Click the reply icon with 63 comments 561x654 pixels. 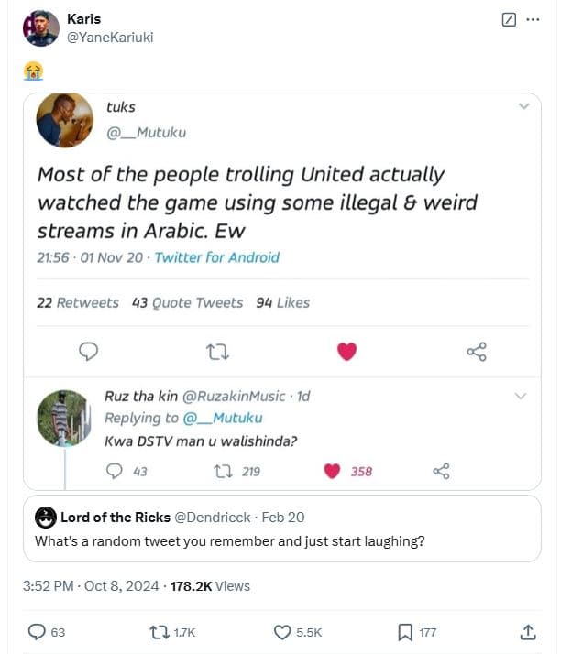[x=38, y=631]
